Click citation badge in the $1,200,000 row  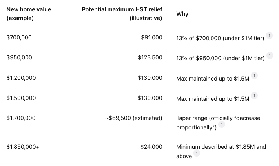point(254,76)
